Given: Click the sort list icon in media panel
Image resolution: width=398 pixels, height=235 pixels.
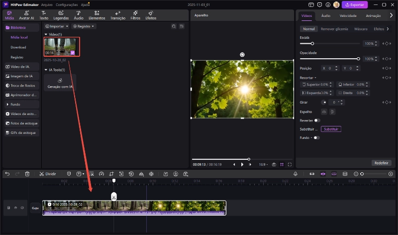Looking at the screenshot, I should pos(182,26).
